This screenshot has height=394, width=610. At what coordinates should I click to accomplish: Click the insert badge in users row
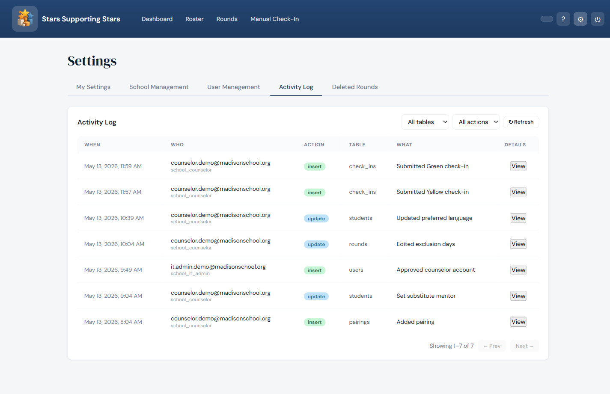point(315,270)
